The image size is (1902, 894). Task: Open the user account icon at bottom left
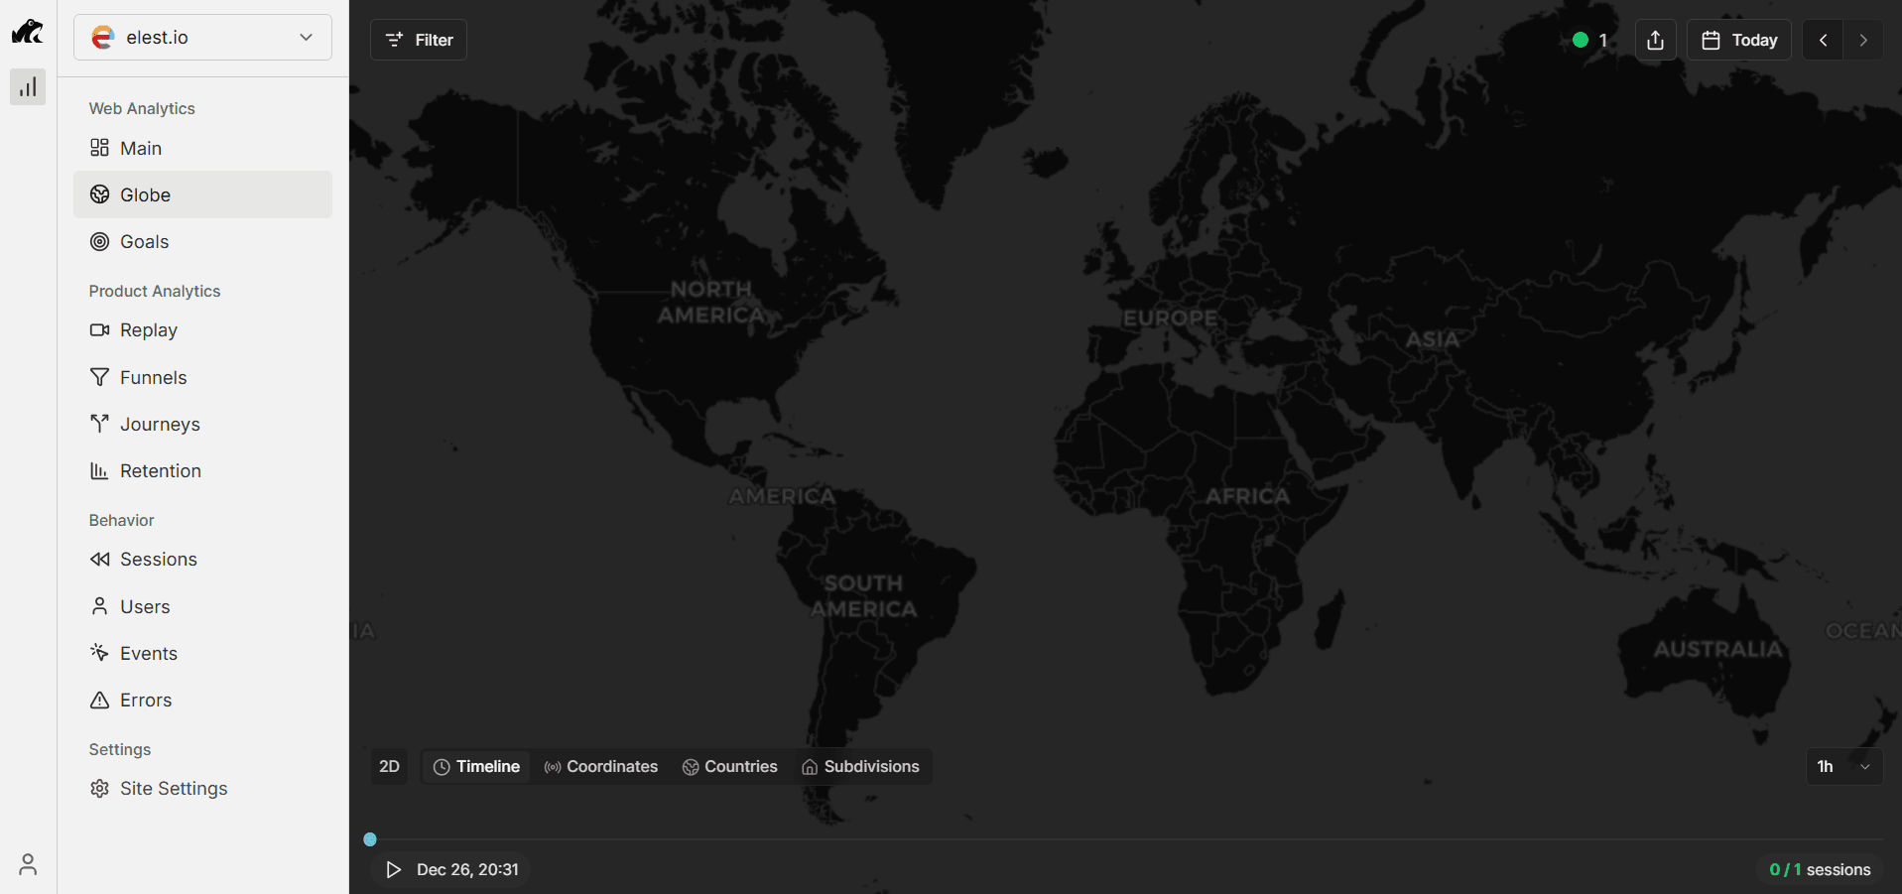27,864
